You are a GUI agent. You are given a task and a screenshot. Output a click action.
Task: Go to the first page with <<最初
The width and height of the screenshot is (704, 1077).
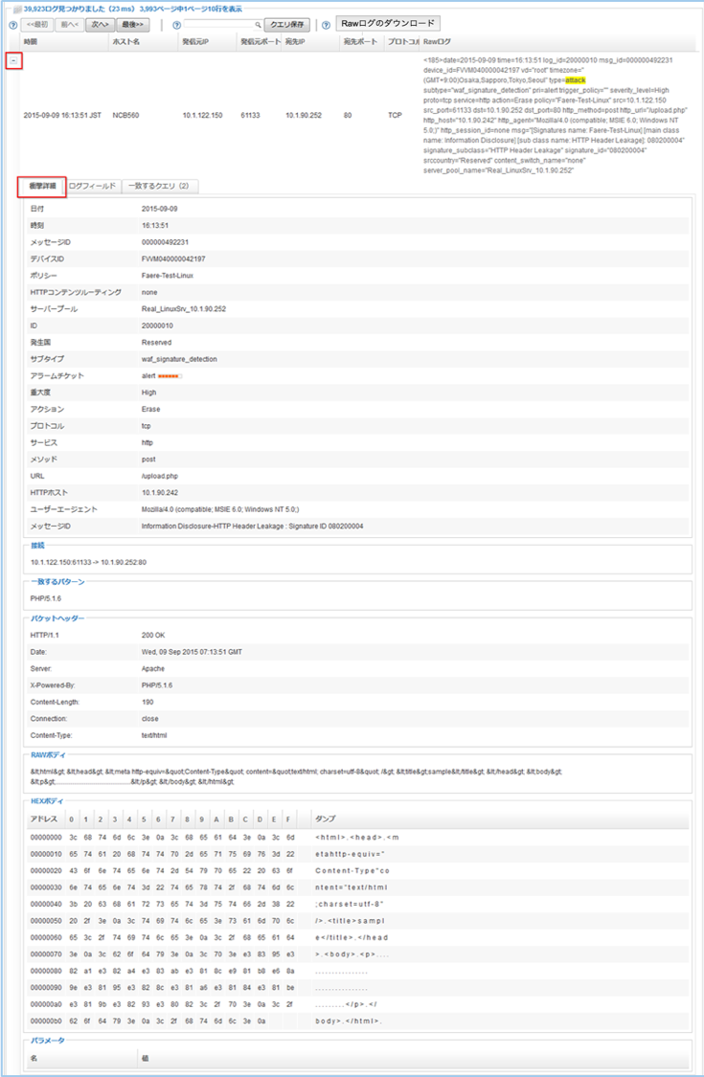37,25
